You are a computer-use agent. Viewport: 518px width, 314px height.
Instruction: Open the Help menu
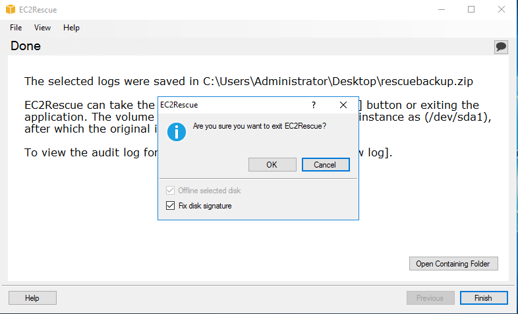click(x=71, y=28)
